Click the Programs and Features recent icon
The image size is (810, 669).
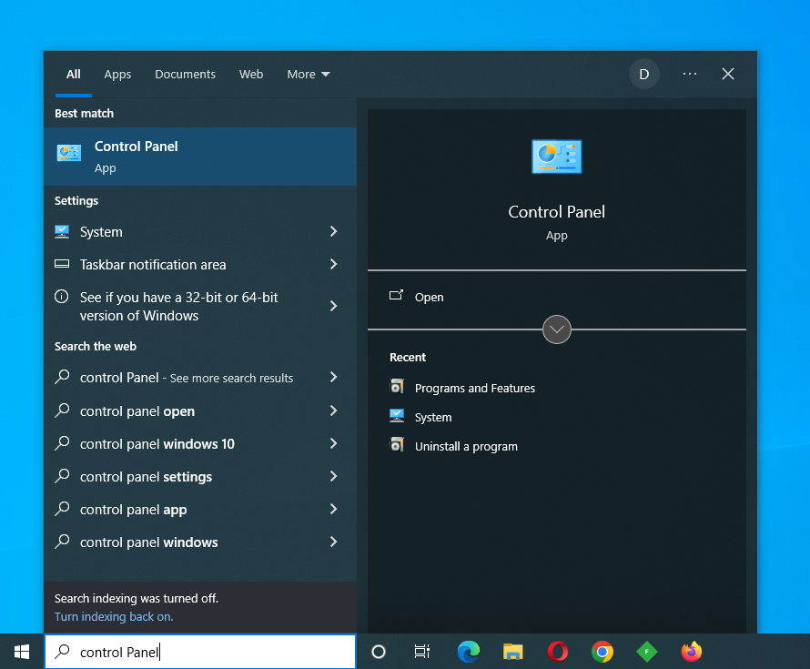[397, 387]
